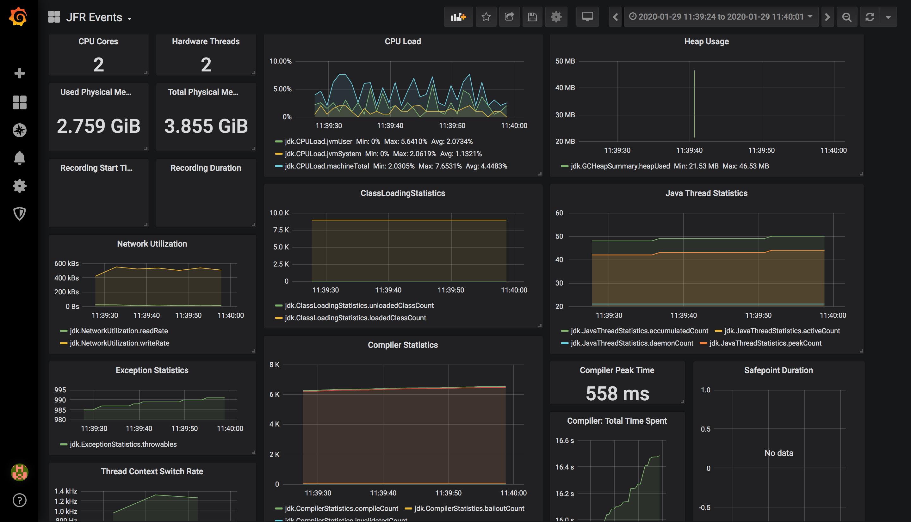Open the Dashboards grid icon in sidebar
Screen dimensions: 911x522
pyautogui.click(x=19, y=102)
